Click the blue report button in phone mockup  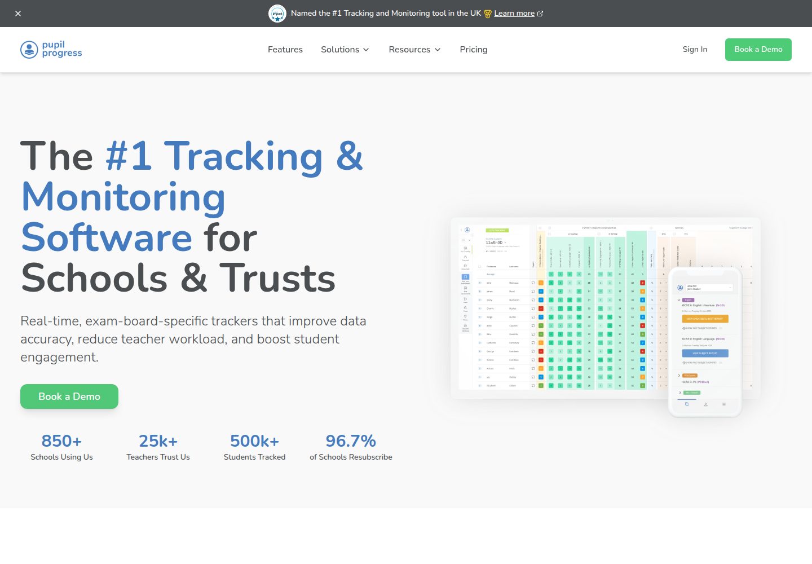pyautogui.click(x=705, y=353)
